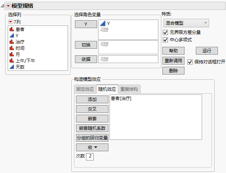Image resolution: width=226 pixels, height=173 pixels.
Task: Disable 保持对话框打开 checkbox
Action: (190, 62)
